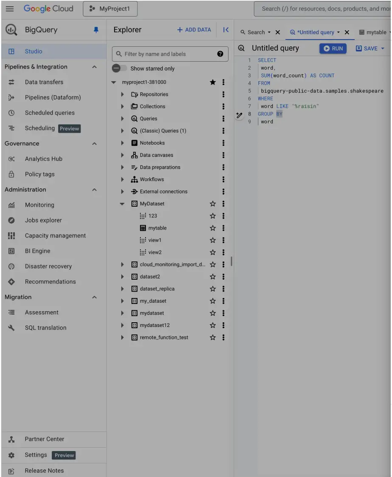Screen dimensions: 392x477
Task: Click the Partner Center icon
Action: (11, 439)
